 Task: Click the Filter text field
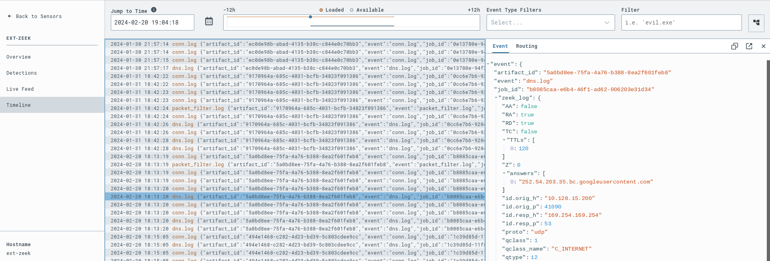pyautogui.click(x=681, y=22)
